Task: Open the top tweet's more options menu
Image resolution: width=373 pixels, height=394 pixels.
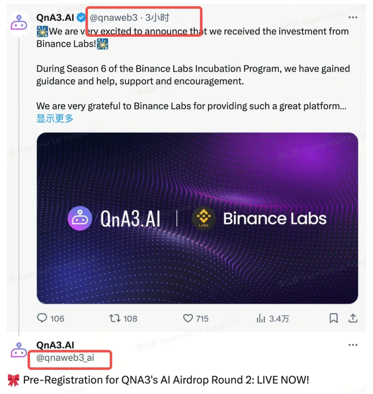Action: 353,17
